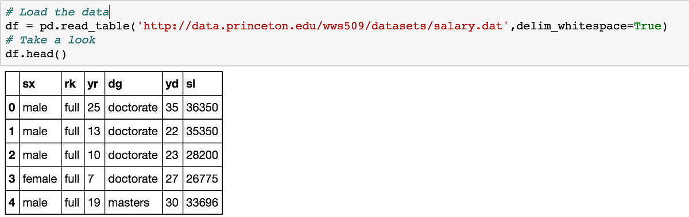Click the salary value 28200
689x217 pixels.
[x=202, y=155]
